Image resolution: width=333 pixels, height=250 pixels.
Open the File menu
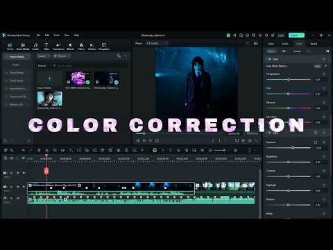[38, 35]
